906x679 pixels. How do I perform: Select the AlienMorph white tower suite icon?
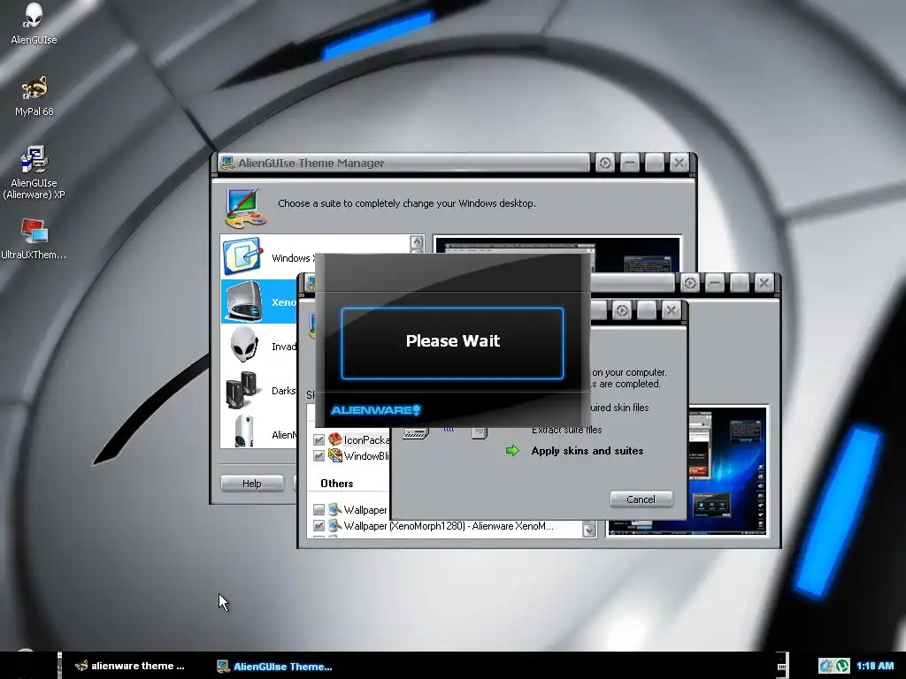(244, 431)
